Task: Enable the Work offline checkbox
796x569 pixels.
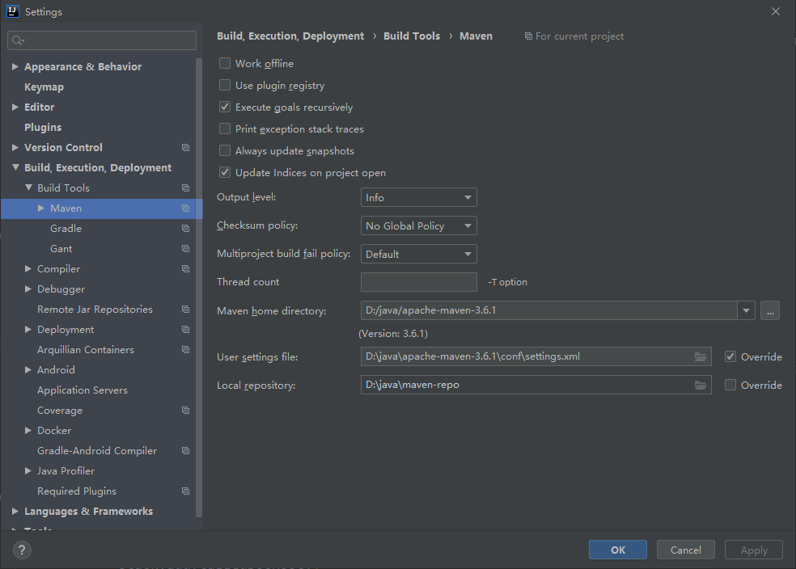Action: [x=225, y=64]
